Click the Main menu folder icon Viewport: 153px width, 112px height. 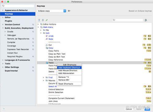point(41,27)
